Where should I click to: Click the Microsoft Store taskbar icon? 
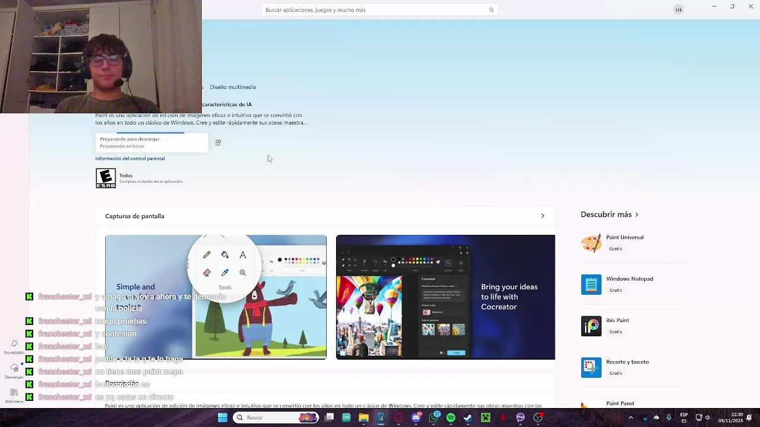click(x=381, y=418)
